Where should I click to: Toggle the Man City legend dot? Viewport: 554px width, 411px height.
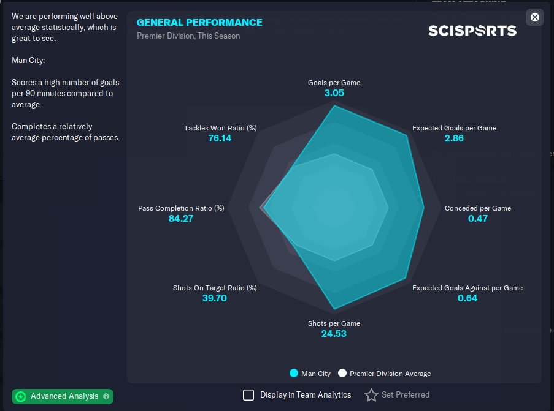pos(294,373)
